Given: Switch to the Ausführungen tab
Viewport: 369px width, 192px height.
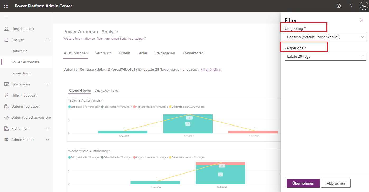Looking at the screenshot, I should click(x=76, y=53).
